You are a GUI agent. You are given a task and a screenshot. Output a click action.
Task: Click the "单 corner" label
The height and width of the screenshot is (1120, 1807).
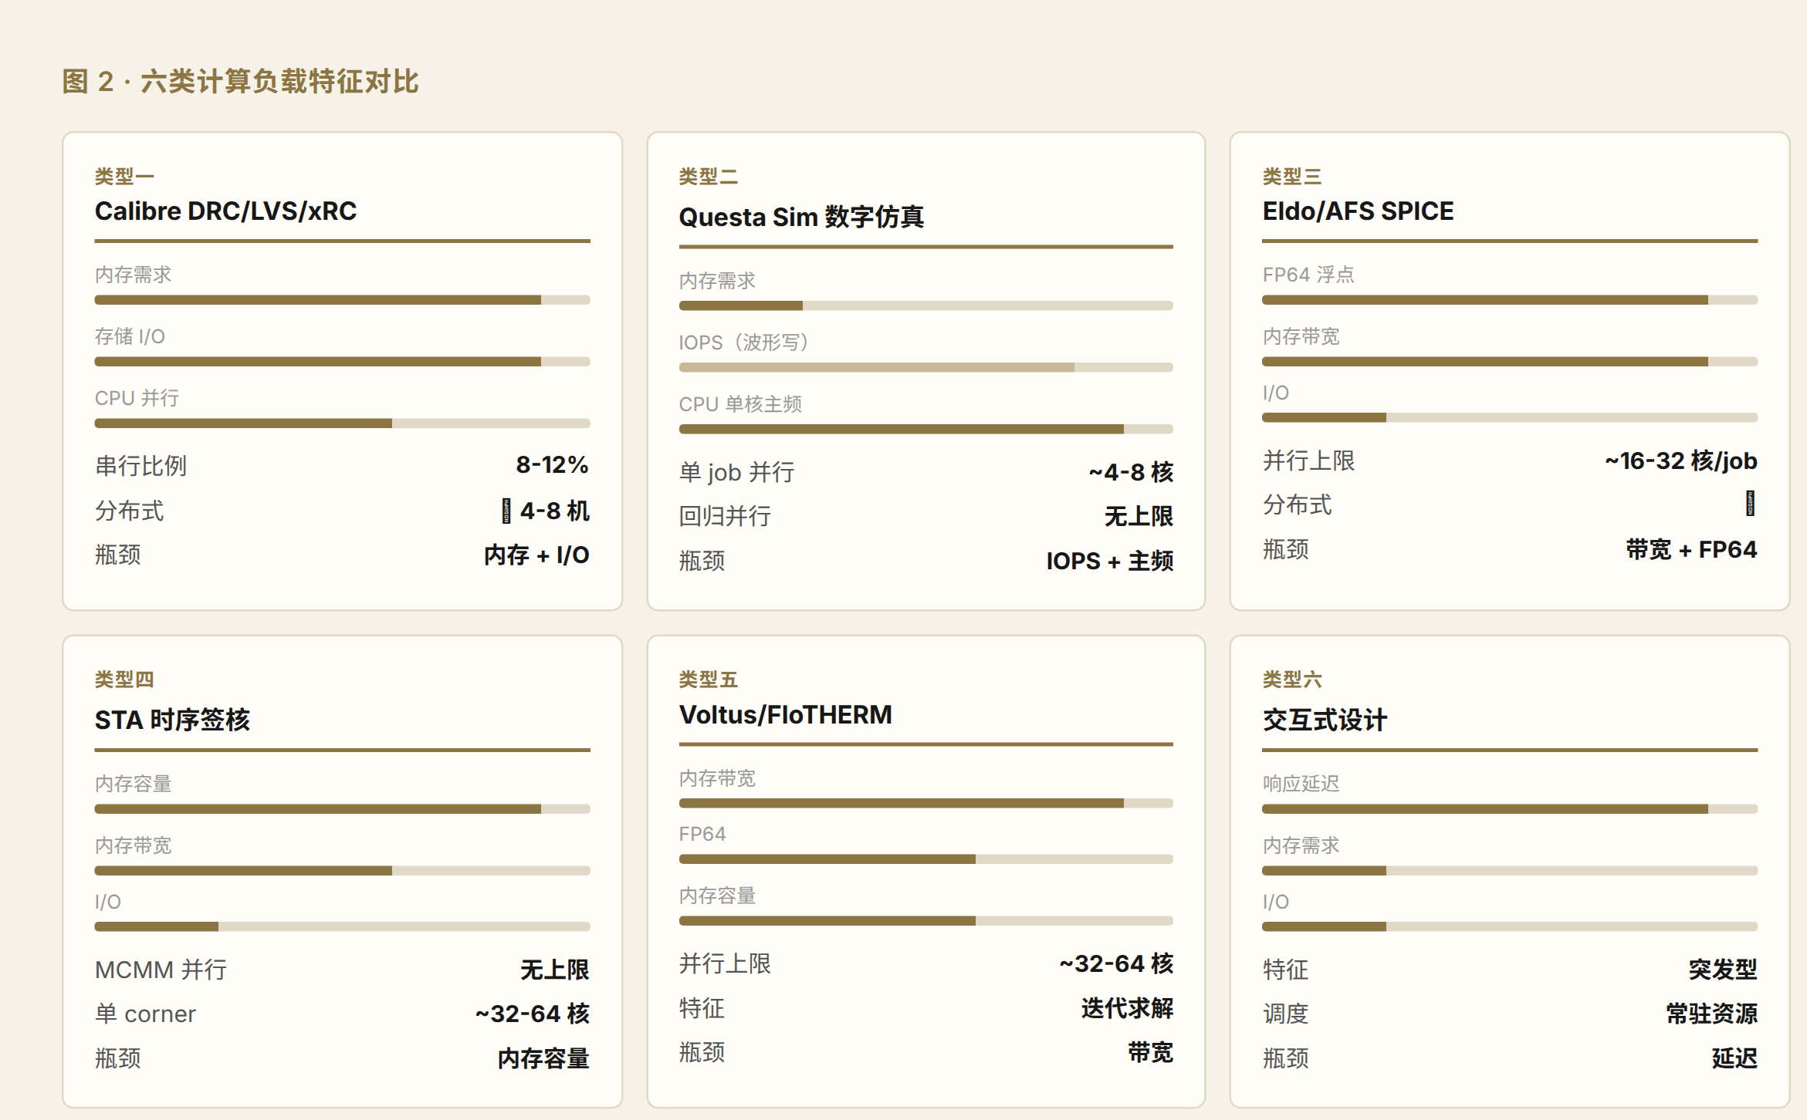145,1014
